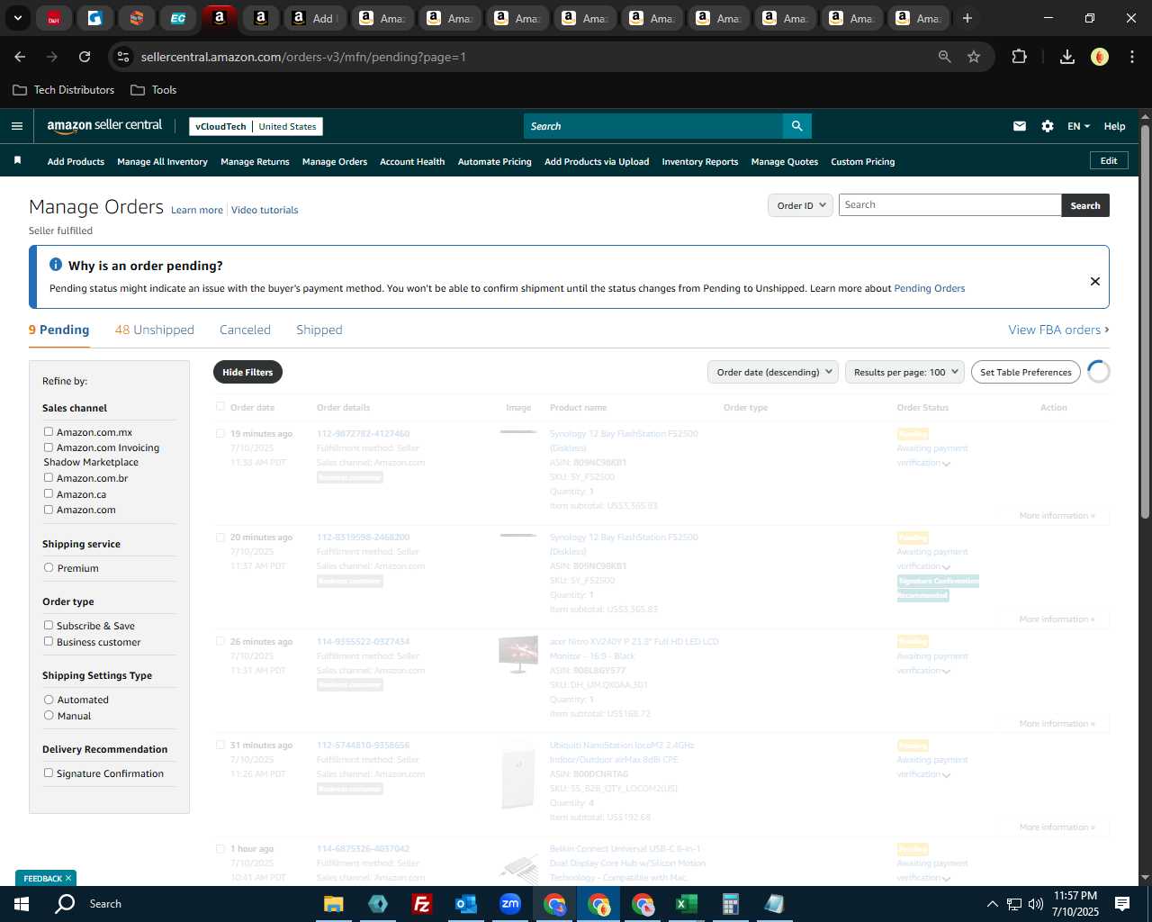Open the Results per page dropdown
This screenshot has width=1152, height=922.
[904, 372]
